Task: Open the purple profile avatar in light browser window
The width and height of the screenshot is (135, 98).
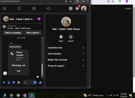Action: coord(127,1)
